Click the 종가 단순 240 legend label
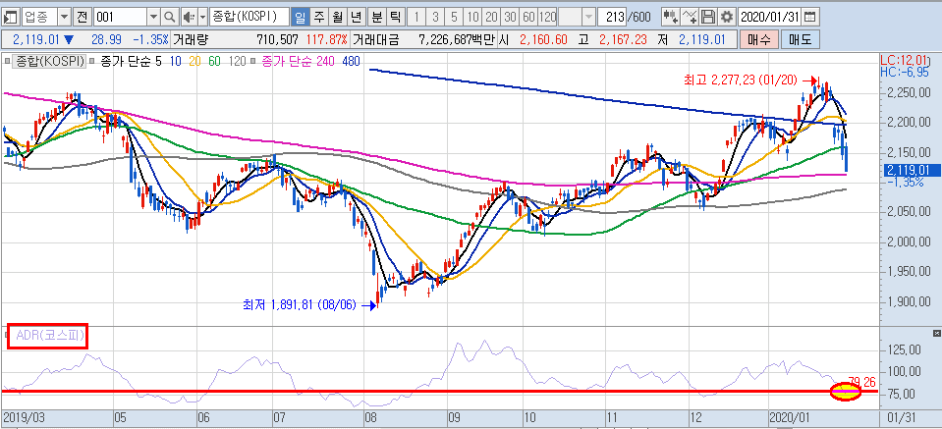942x429 pixels. (298, 61)
